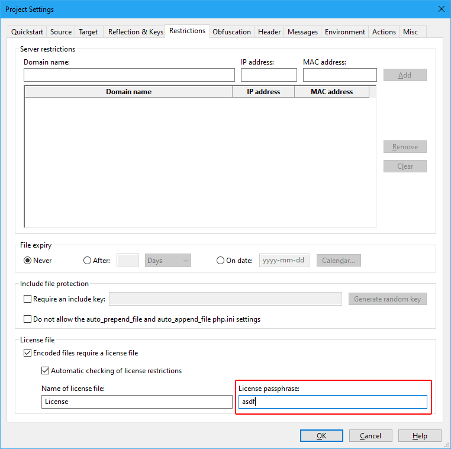This screenshot has width=451, height=449.
Task: Click the MAC address input field
Action: pos(340,75)
